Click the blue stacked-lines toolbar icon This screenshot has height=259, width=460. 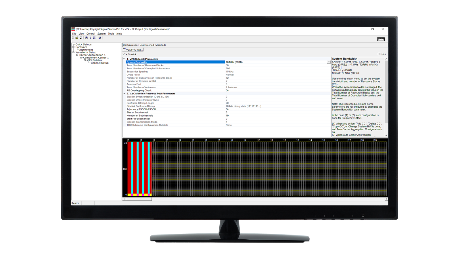pos(94,38)
